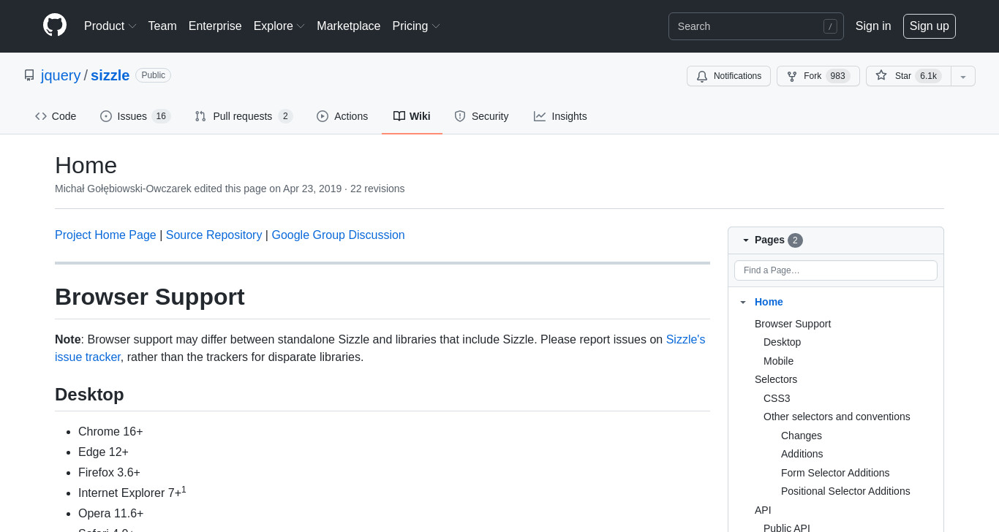Click the Internet Explorer 7+ list item
999x532 pixels.
[132, 493]
